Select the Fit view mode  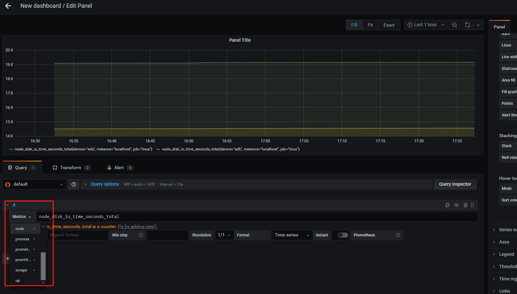[x=370, y=25]
